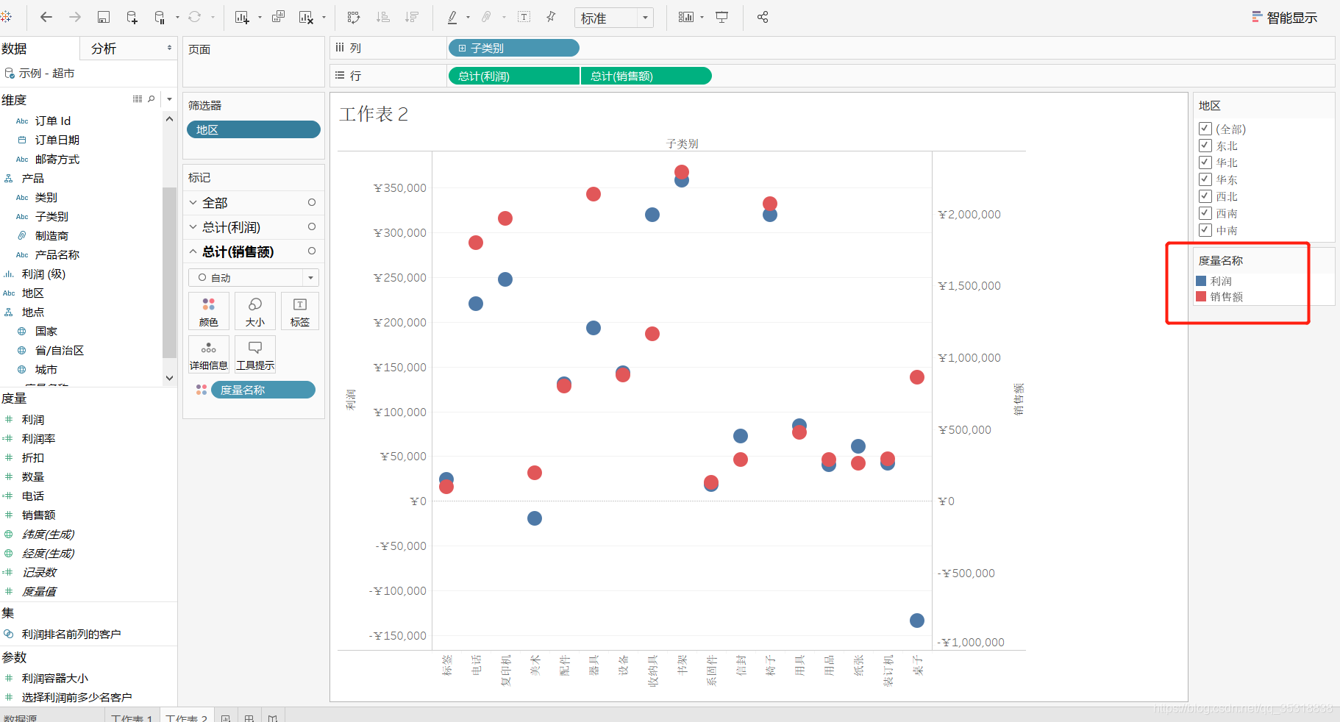
Task: Toggle the 中南 region checkbox
Action: pos(1205,230)
